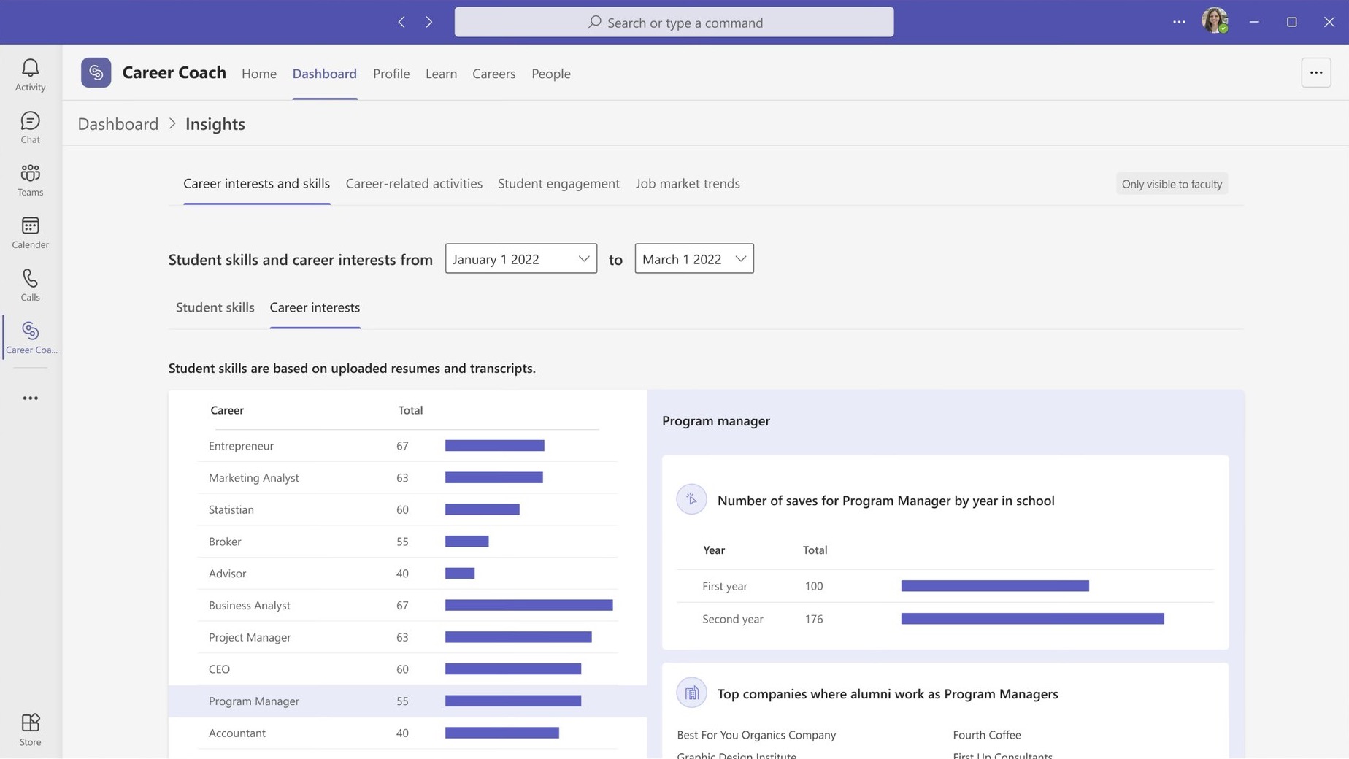This screenshot has width=1349, height=759.
Task: Go back with the left arrow
Action: tap(401, 22)
